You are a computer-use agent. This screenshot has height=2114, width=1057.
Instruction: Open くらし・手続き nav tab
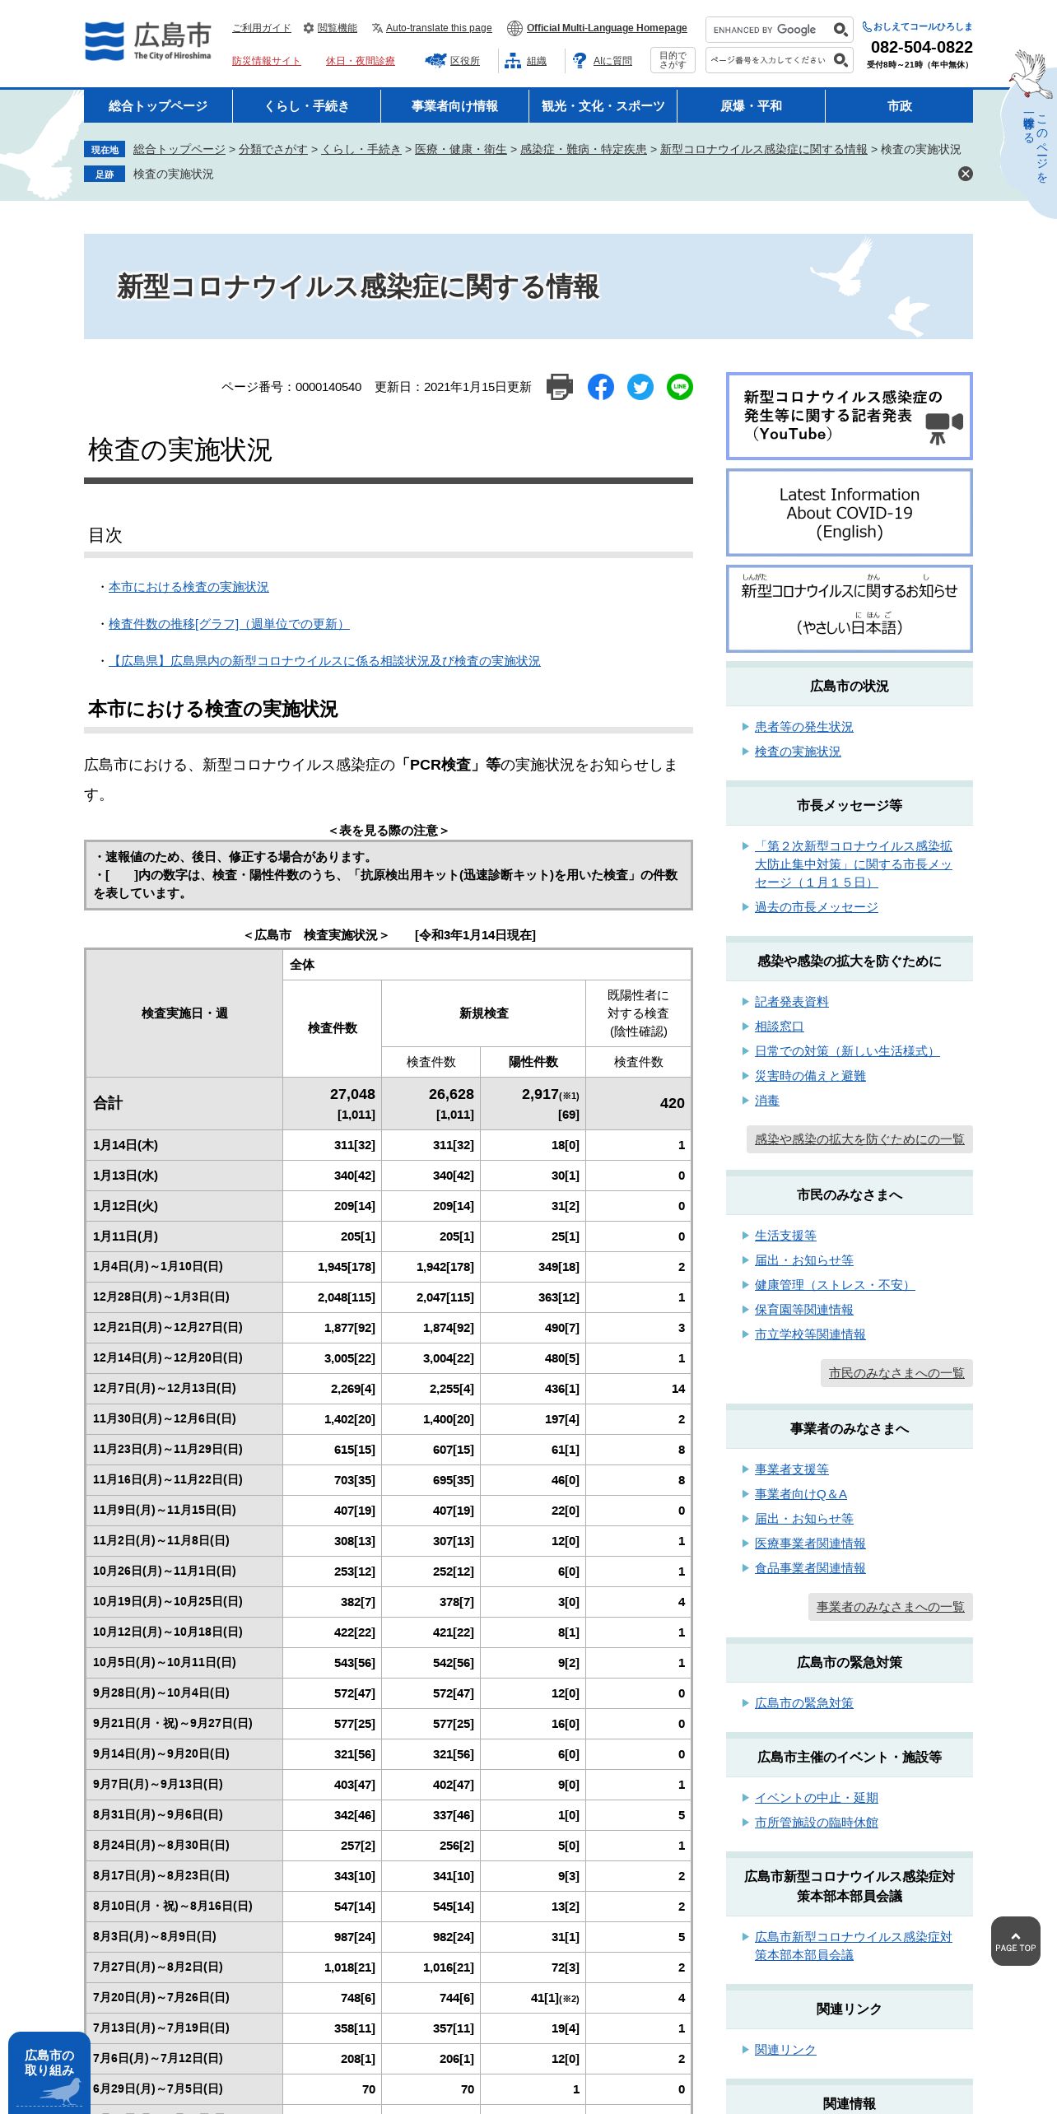tap(306, 106)
